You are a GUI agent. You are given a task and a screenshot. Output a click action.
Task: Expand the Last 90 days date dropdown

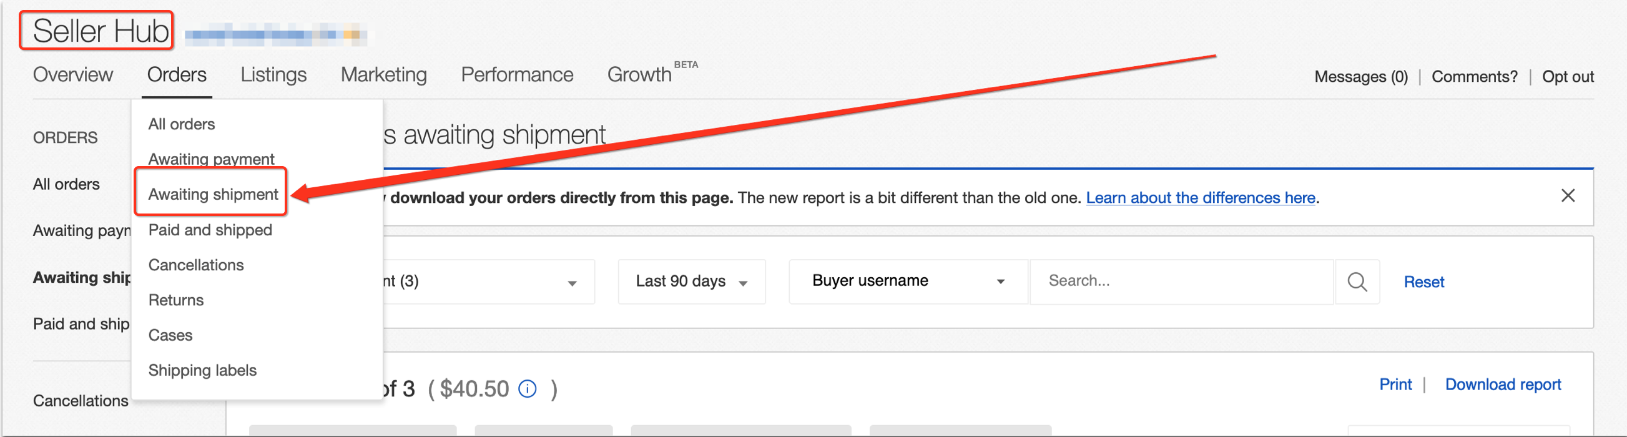pyautogui.click(x=692, y=282)
